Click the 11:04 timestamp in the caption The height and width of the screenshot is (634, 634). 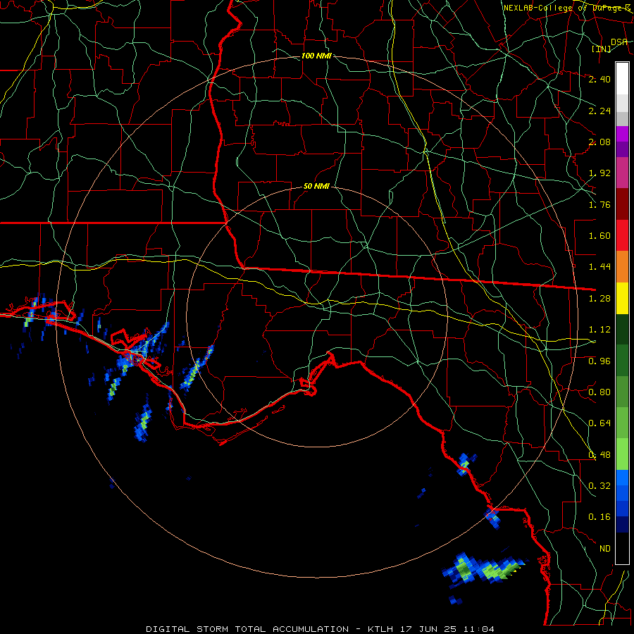479,629
